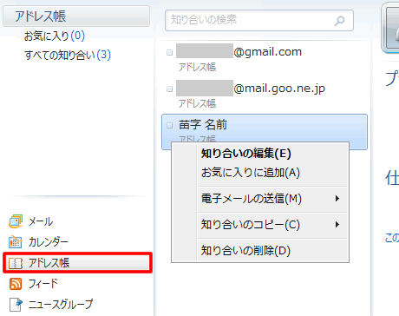Toggle checkbox beside the mail.goo.ne.jp contact
The image size is (399, 316).
coord(170,89)
